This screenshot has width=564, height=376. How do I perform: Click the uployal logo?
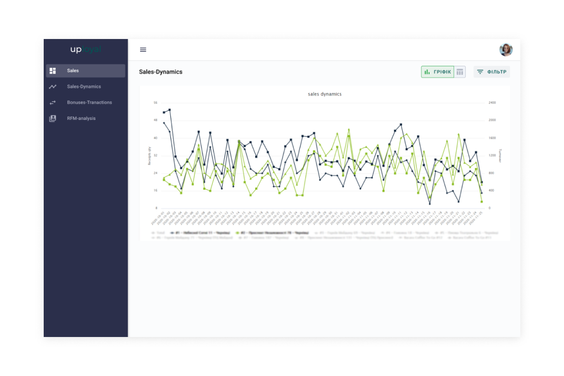tap(86, 49)
